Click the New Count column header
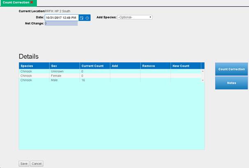 tap(185, 66)
